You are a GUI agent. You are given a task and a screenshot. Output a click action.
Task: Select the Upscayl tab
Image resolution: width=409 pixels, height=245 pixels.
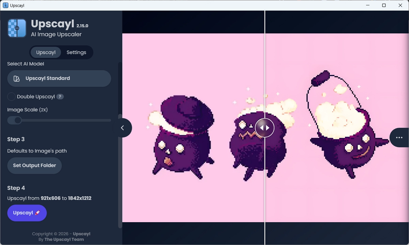coord(46,52)
